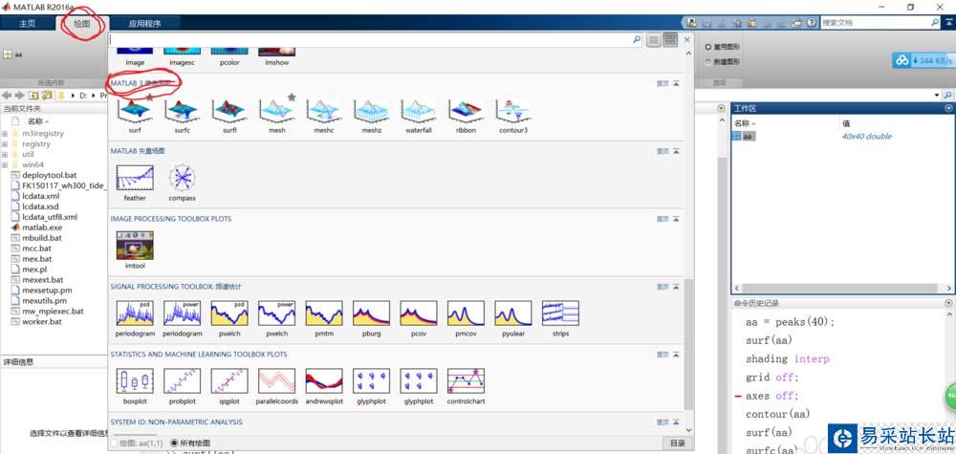Viewport: 956px width, 454px height.
Task: Select the meshz plot icon
Action: pyautogui.click(x=371, y=110)
